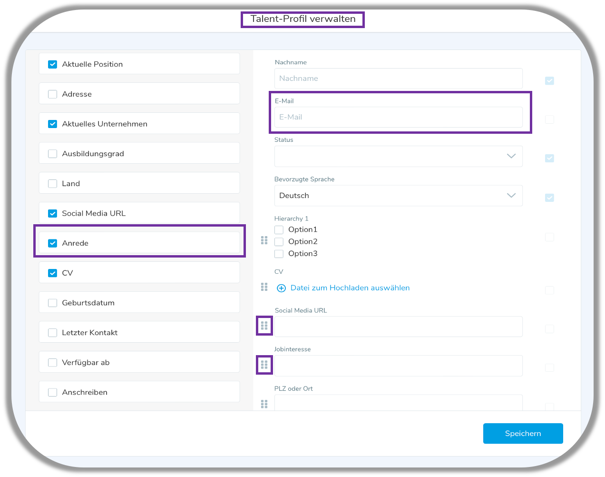Click the Jobinteresse input field
605x477 pixels.
(398, 366)
